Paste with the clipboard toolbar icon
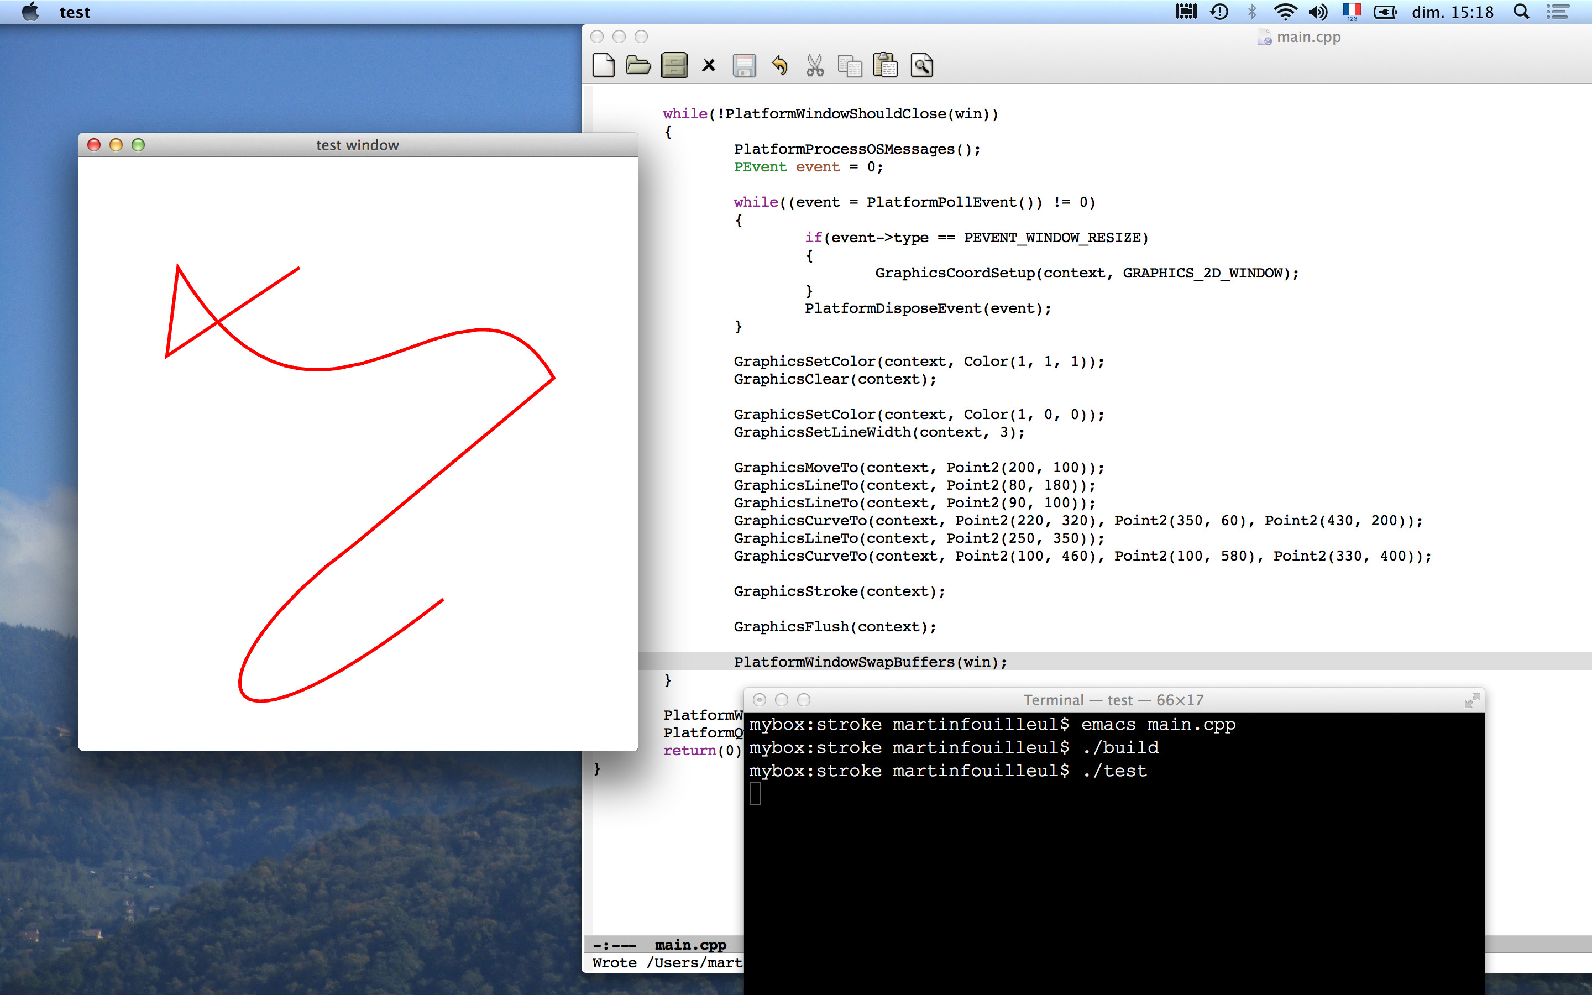 click(886, 65)
